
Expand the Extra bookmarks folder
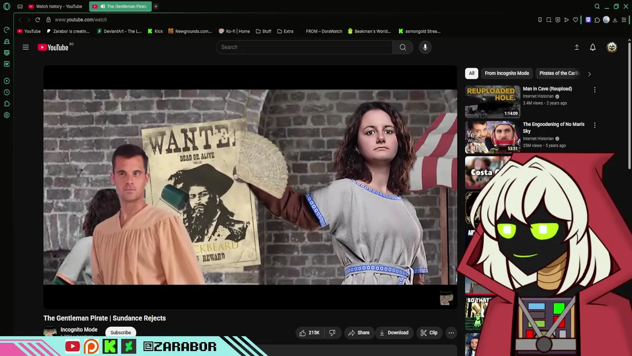pyautogui.click(x=285, y=31)
